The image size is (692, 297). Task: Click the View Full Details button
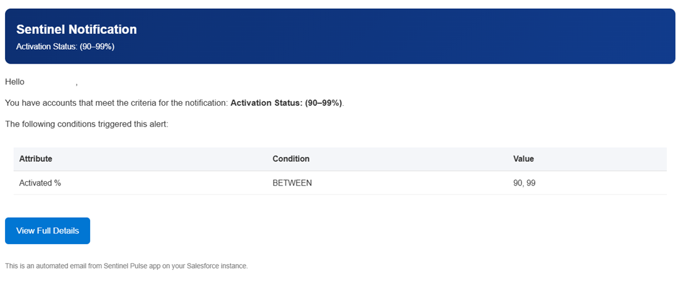pos(47,231)
